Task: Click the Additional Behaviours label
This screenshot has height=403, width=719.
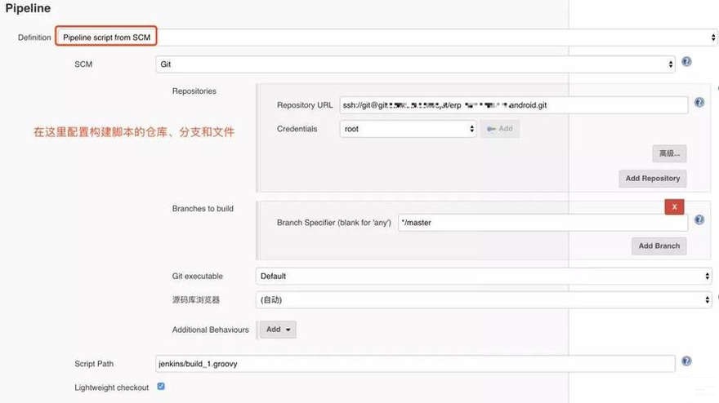Action: pos(211,330)
